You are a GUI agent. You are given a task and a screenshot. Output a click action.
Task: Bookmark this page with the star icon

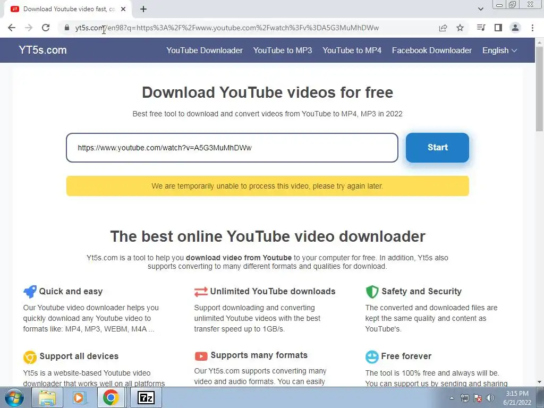(x=460, y=28)
